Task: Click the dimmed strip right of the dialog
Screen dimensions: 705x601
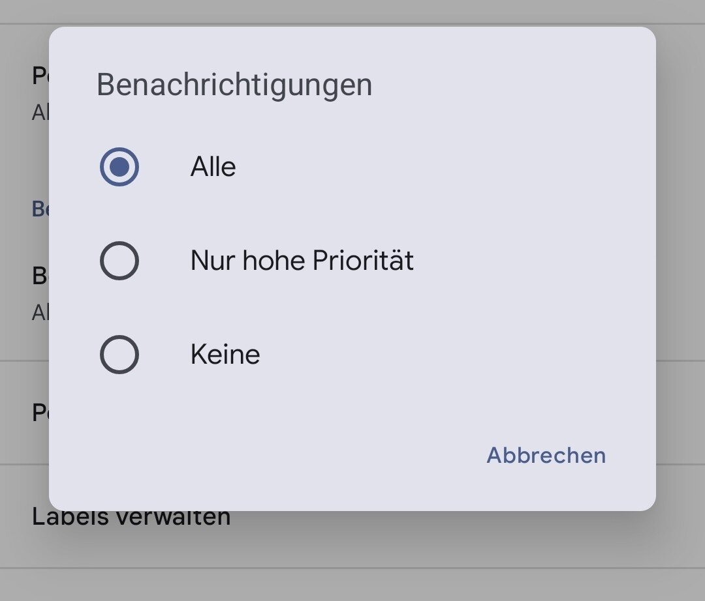Action: pyautogui.click(x=680, y=261)
